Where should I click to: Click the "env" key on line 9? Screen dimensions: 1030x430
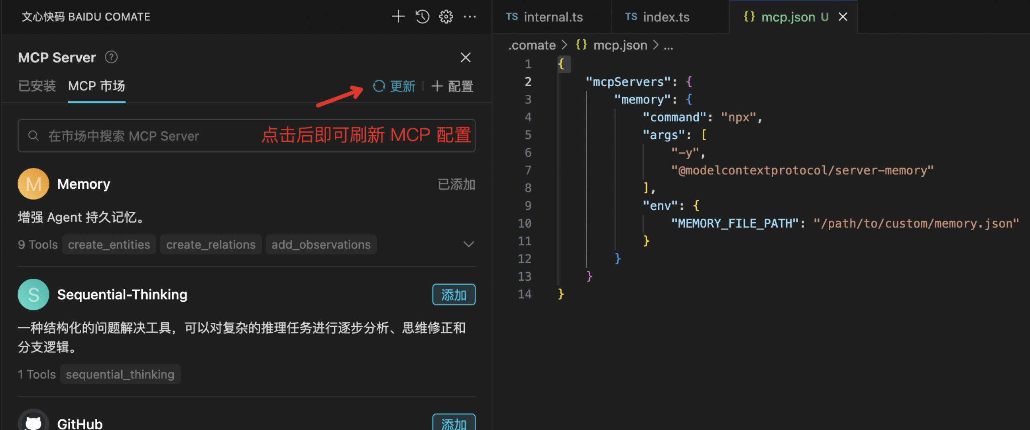(x=660, y=205)
